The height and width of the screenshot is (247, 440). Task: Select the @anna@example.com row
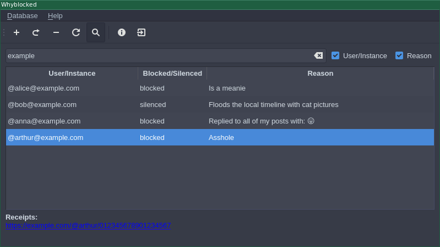[x=220, y=121]
